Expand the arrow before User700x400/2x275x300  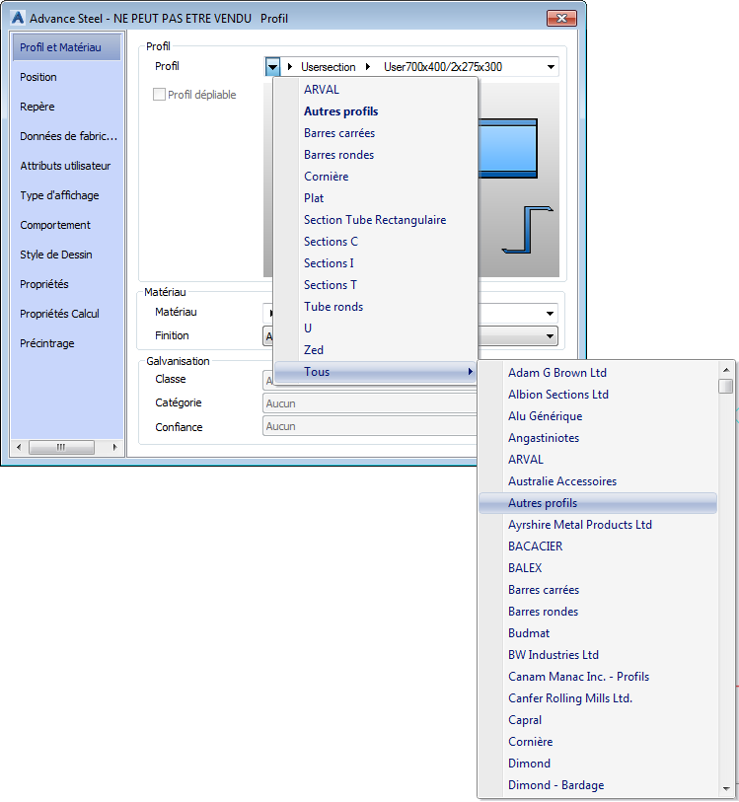point(368,67)
